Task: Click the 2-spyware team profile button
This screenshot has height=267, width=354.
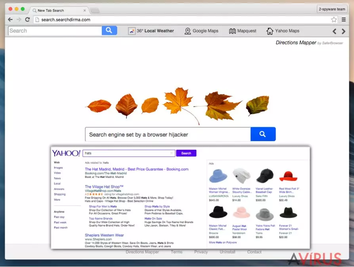Action: [332, 9]
